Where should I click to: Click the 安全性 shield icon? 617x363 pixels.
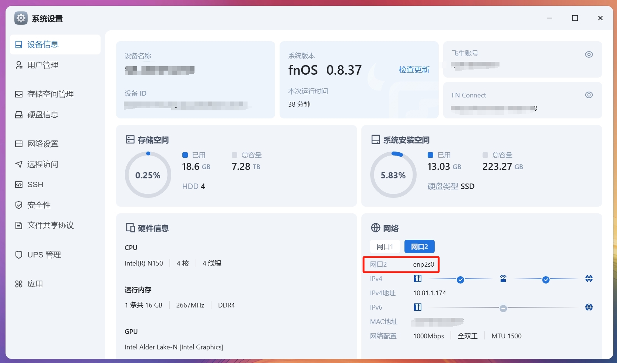click(x=19, y=205)
